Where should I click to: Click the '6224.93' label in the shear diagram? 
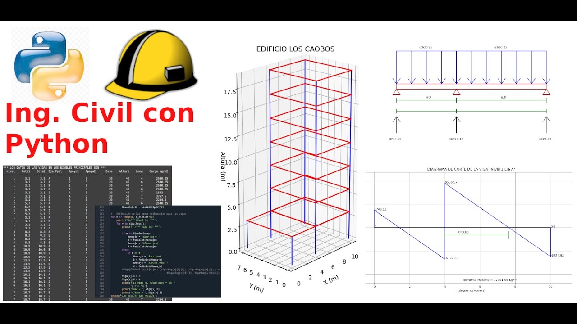click(558, 255)
